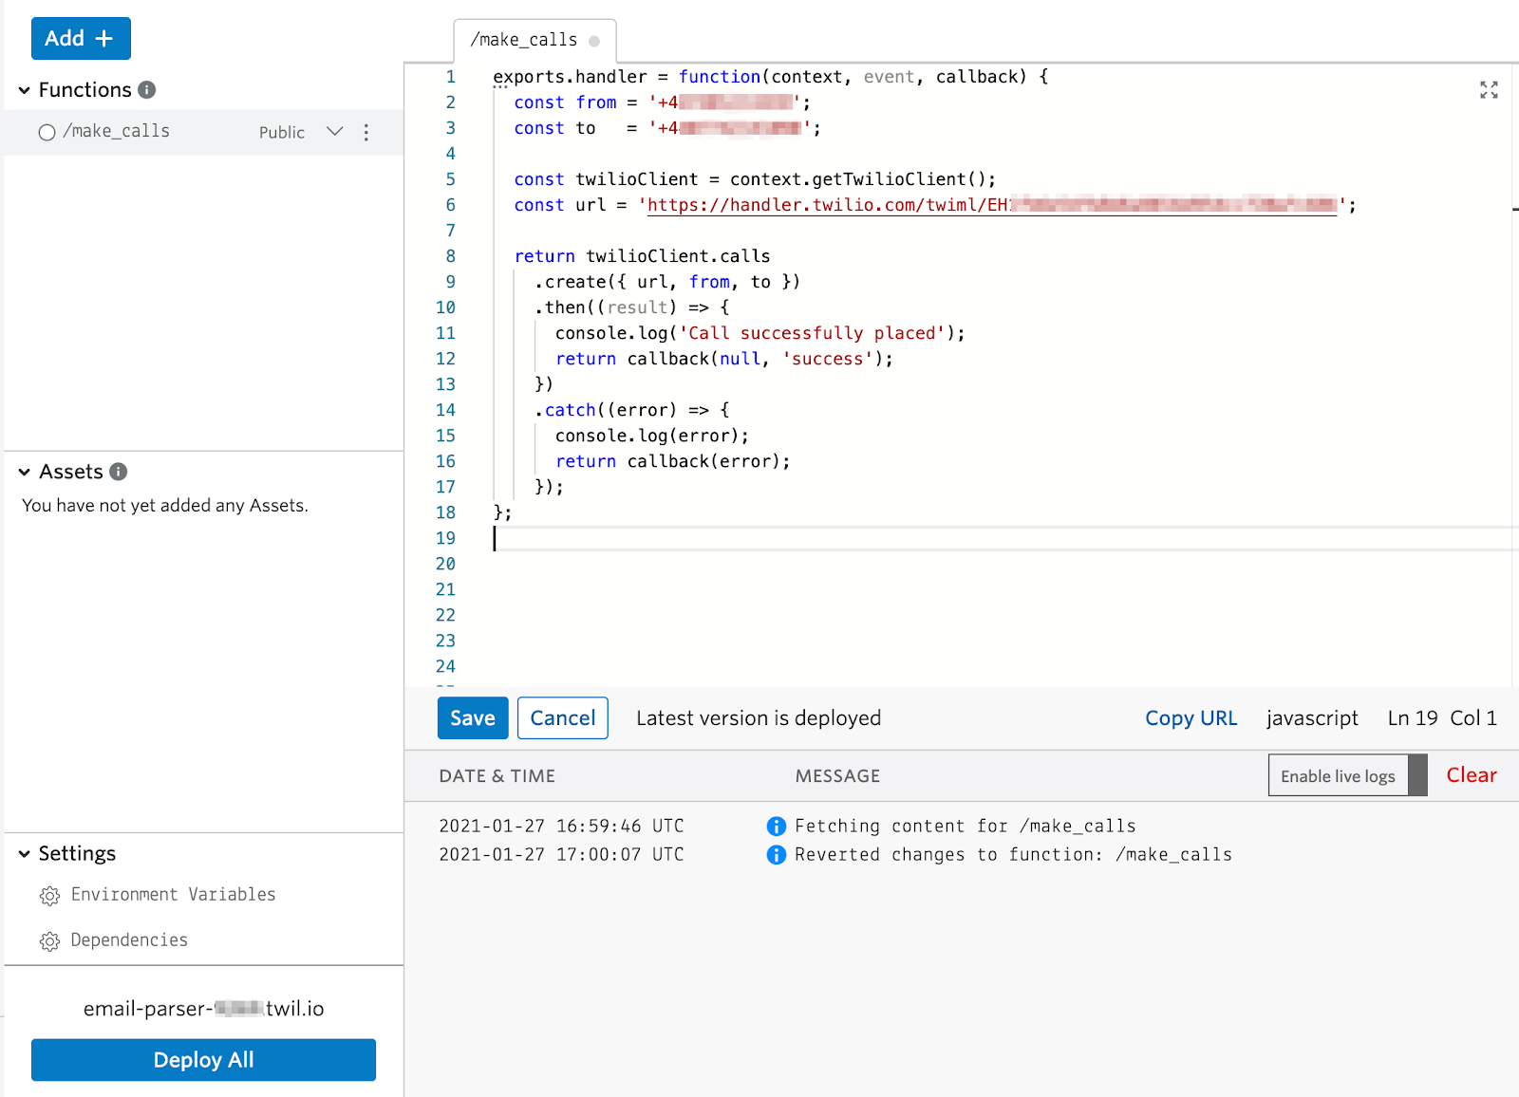Click the Environment Variables gear icon

pos(49,895)
